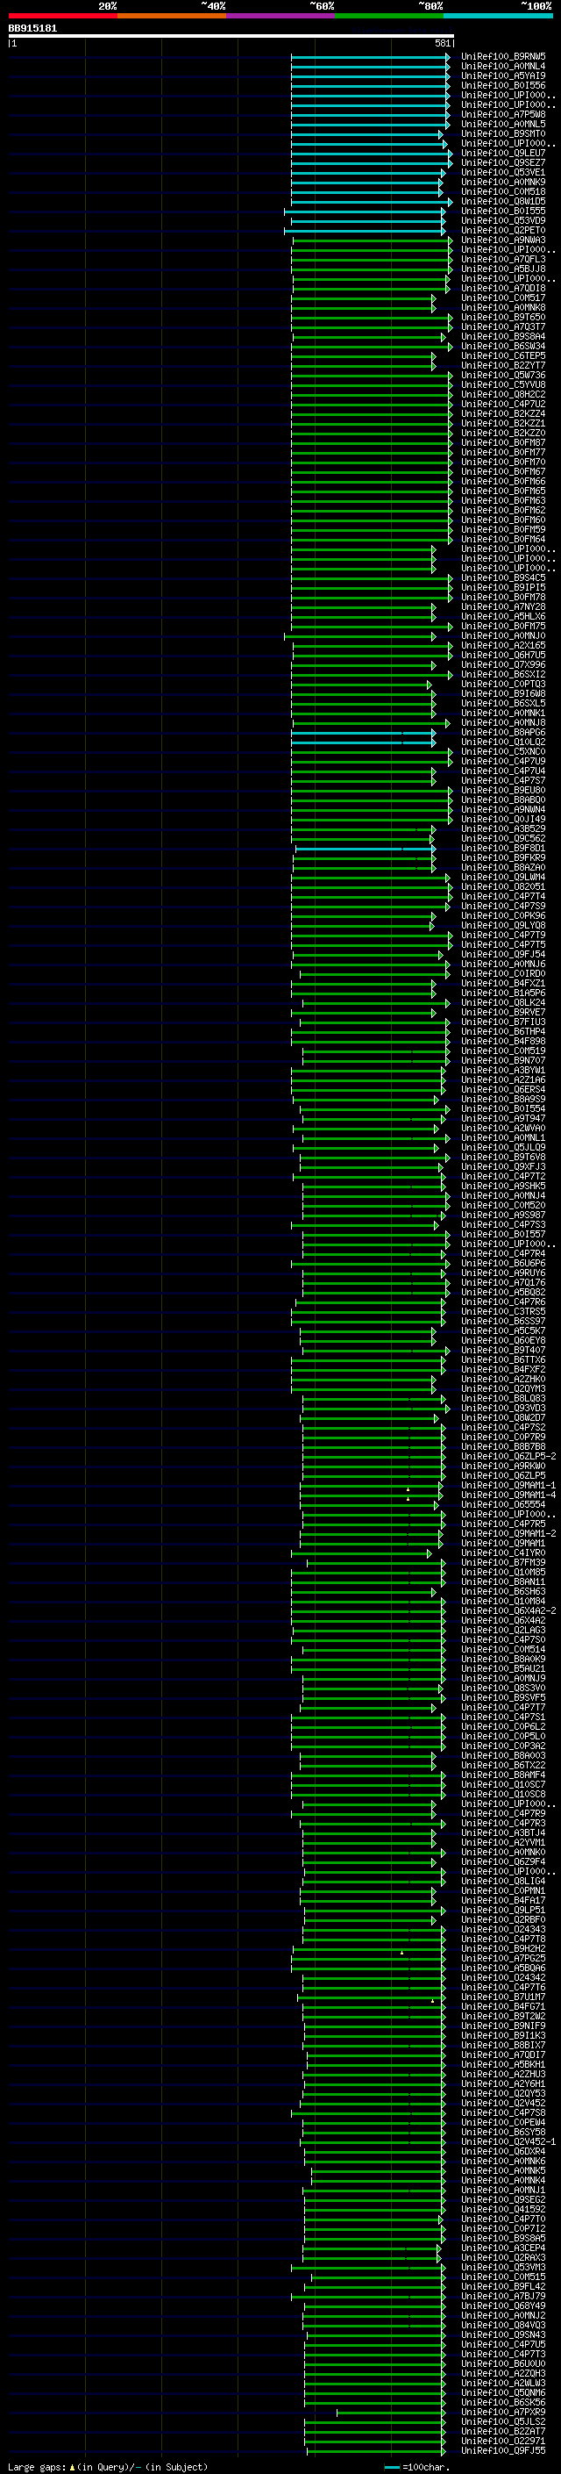The height and width of the screenshot is (2474, 561).
Task: Select the UniRef100_C0M519 label
Action: click(x=503, y=1051)
